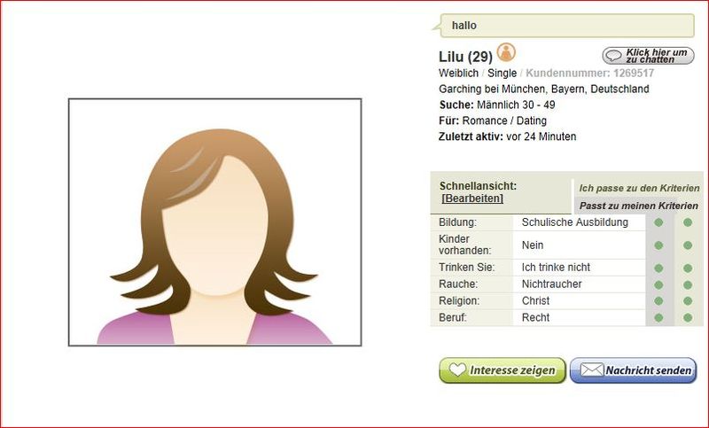Click the Religion row's second green match dot
The image size is (709, 428).
(688, 301)
